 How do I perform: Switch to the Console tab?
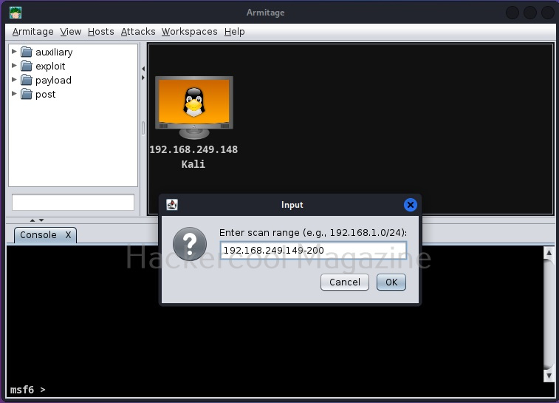coord(38,235)
